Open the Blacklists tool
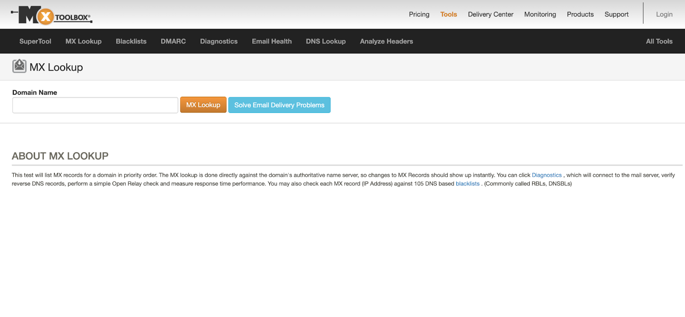Screen dimensions: 685x317 [x=131, y=41]
